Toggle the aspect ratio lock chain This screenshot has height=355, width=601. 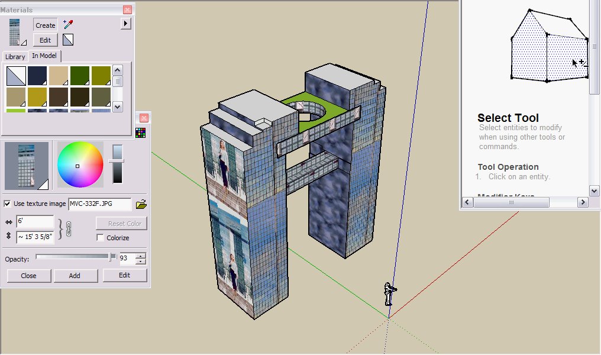pos(69,229)
